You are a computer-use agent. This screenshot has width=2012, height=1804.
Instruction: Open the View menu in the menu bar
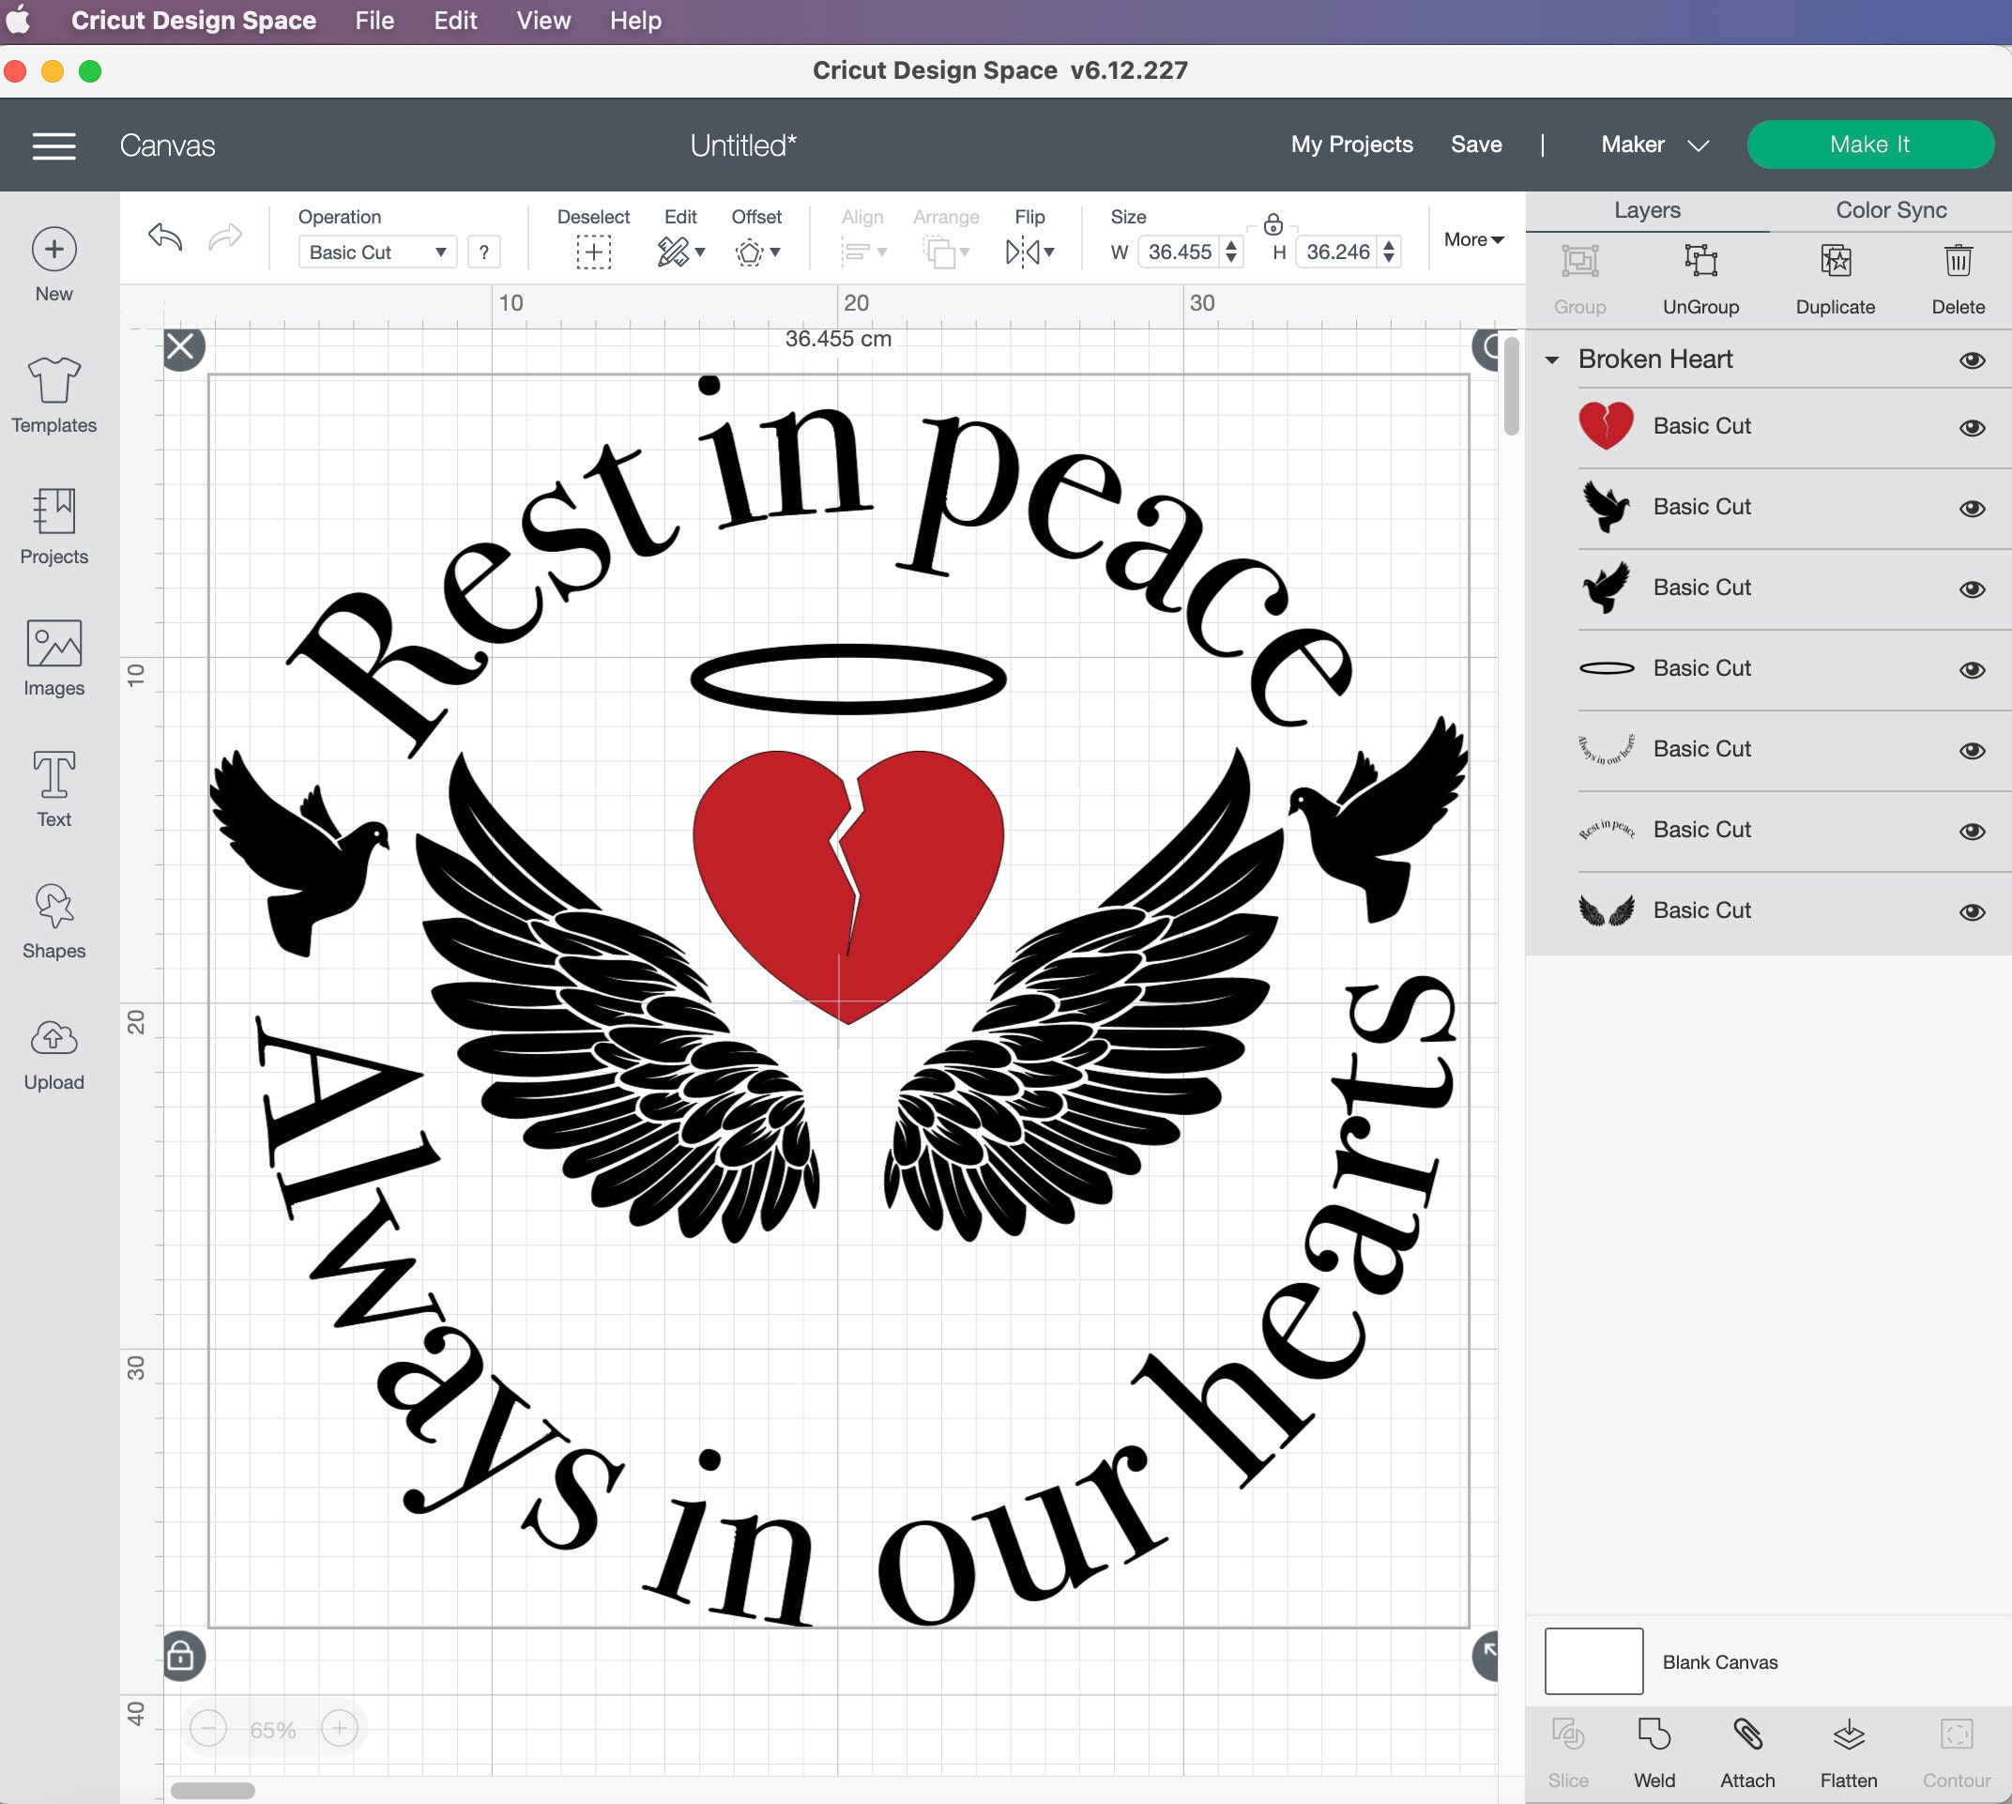(542, 20)
